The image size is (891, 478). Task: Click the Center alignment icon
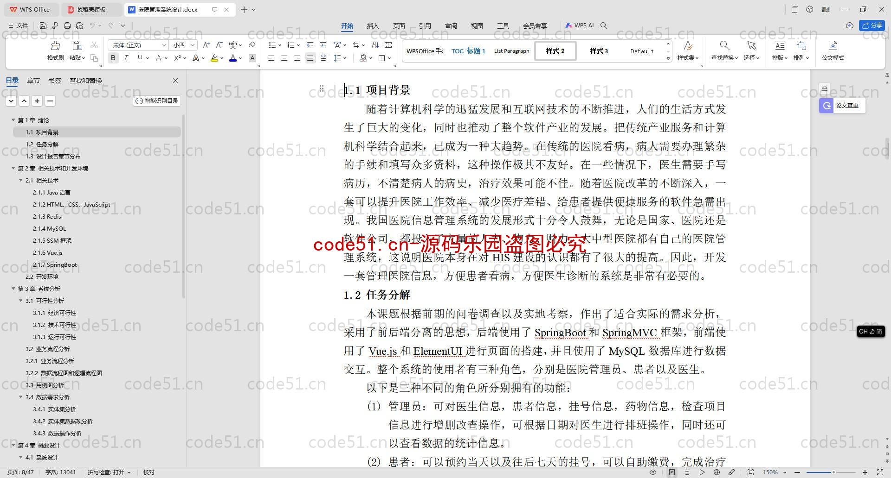tap(284, 58)
